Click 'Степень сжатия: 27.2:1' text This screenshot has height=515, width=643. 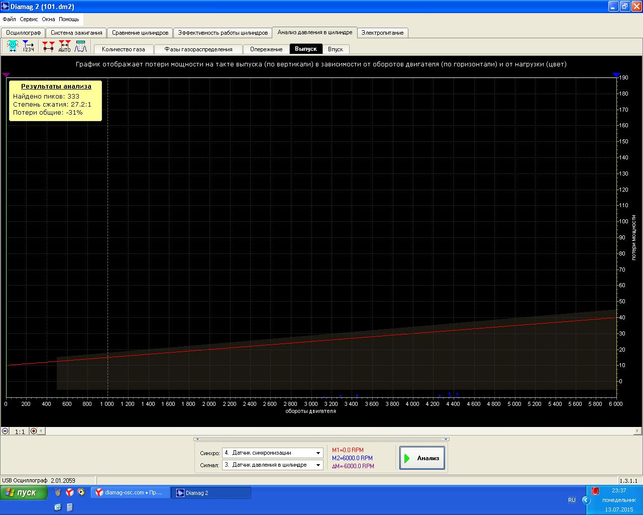tap(52, 105)
